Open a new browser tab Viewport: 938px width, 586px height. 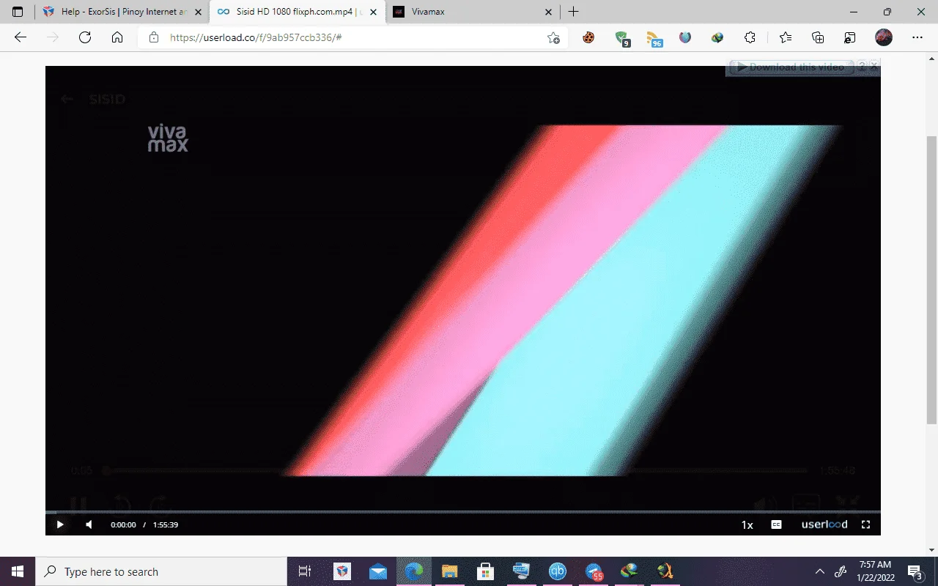(574, 12)
